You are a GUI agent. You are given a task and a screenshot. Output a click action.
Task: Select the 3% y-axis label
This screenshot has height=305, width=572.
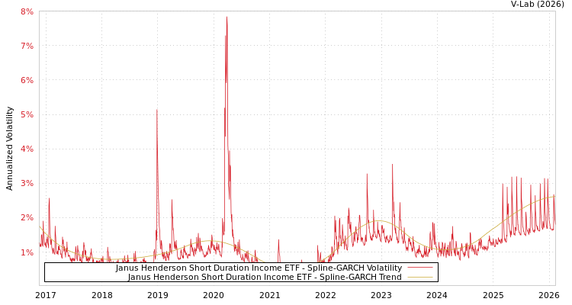(27, 183)
